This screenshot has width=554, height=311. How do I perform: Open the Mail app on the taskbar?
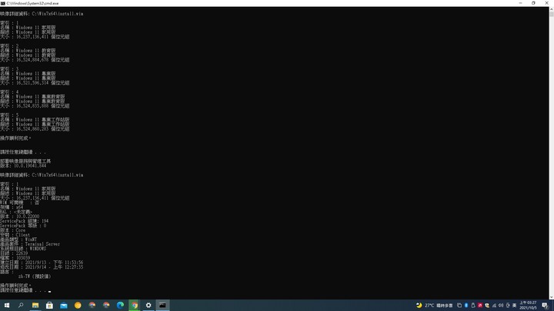64,306
